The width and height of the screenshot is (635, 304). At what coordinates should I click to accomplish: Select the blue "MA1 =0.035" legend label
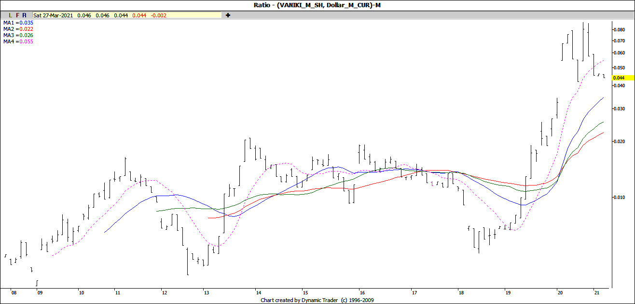coord(18,23)
